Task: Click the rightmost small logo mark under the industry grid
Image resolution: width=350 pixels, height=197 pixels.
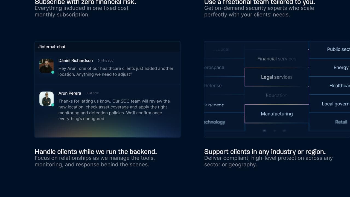Action: (x=284, y=131)
